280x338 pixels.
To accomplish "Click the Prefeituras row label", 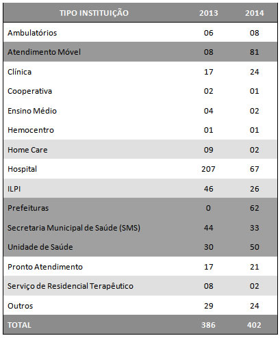I will [28, 208].
